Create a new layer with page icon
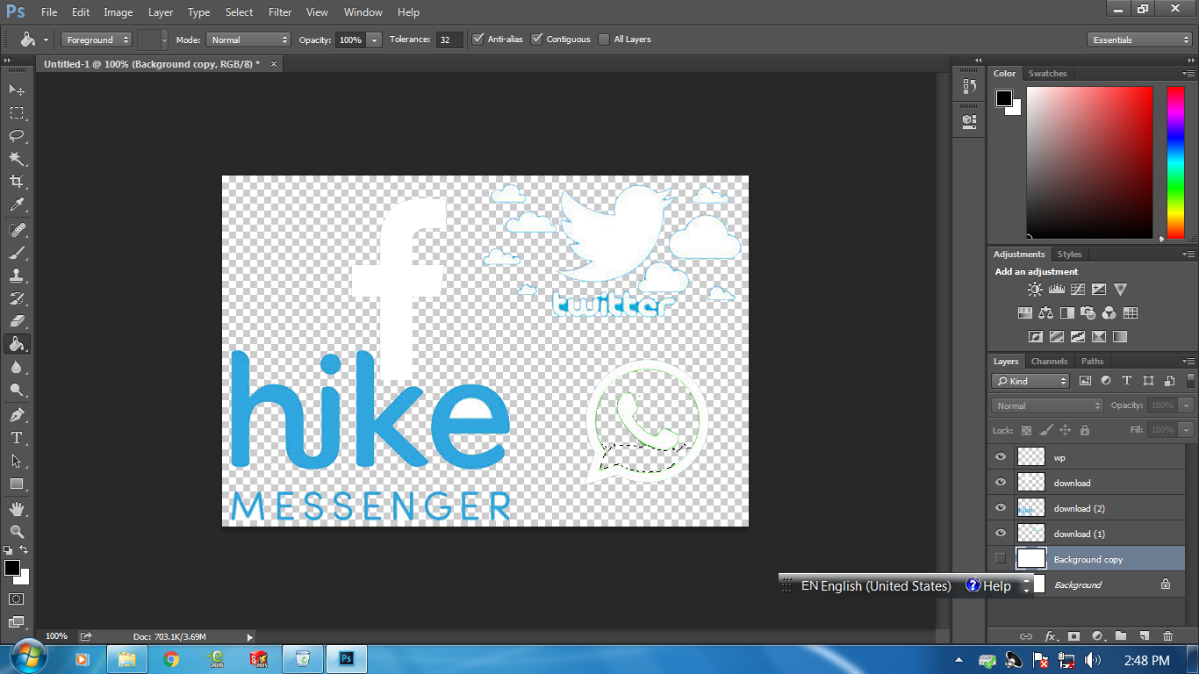The image size is (1199, 674). [x=1144, y=636]
